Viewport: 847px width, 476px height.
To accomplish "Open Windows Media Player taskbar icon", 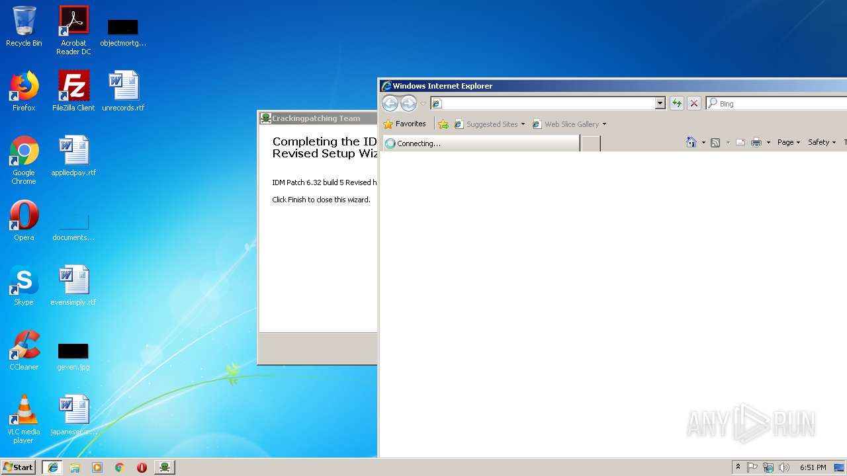I will tap(97, 467).
